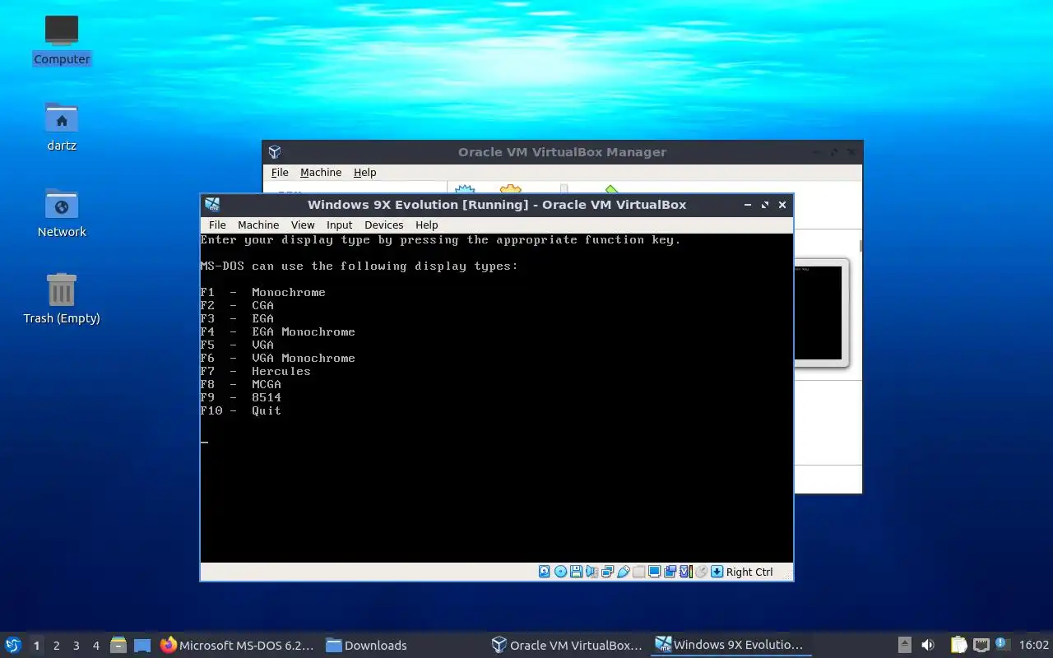Screen dimensions: 1053x658
Task: Click the keyboard capture arrow icon
Action: click(x=717, y=572)
